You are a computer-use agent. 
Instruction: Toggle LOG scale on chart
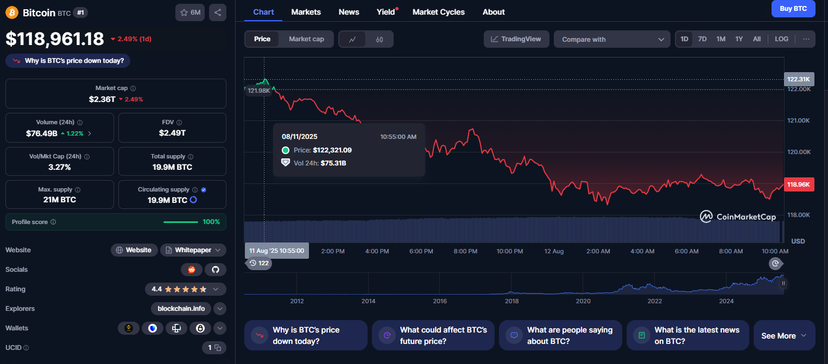pyautogui.click(x=781, y=39)
